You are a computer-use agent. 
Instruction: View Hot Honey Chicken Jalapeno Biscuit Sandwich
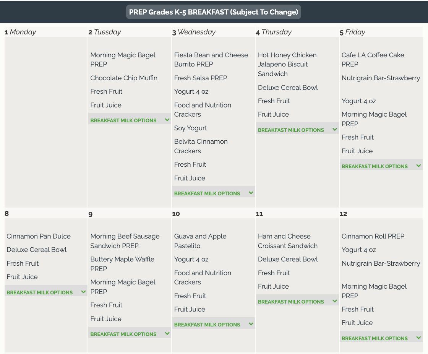287,64
